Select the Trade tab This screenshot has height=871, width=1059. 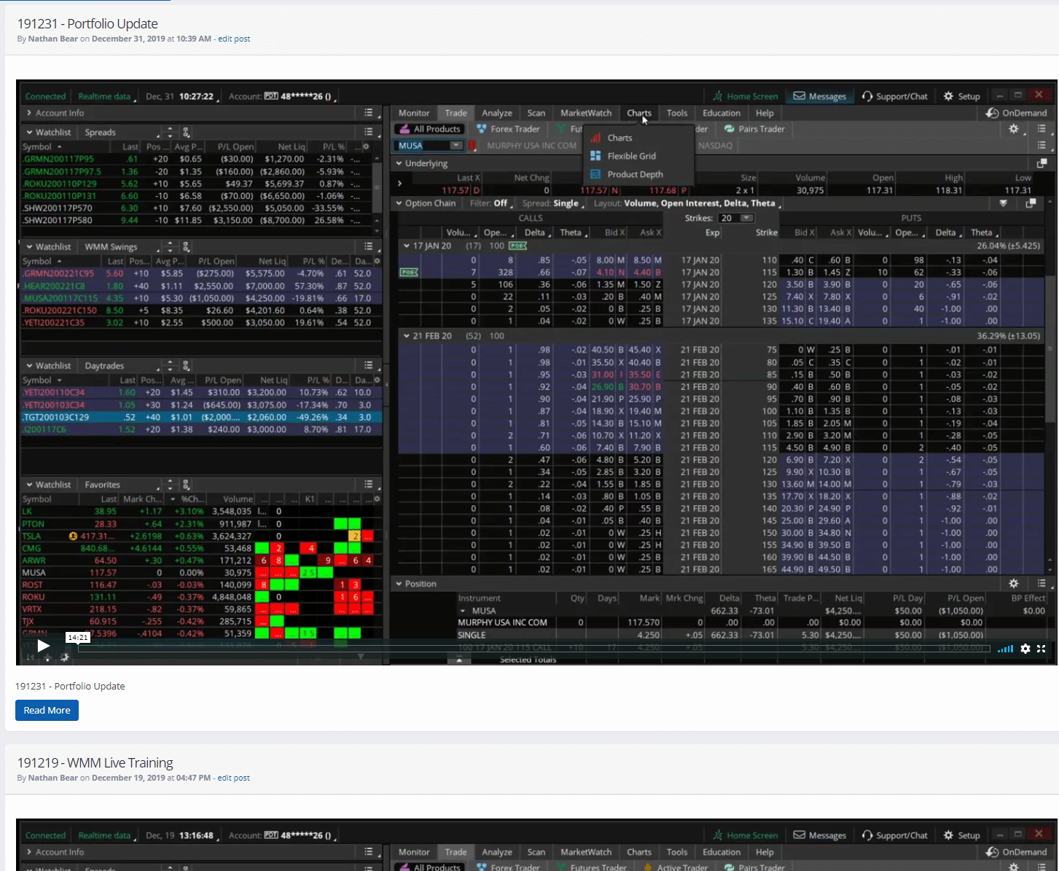click(x=456, y=113)
